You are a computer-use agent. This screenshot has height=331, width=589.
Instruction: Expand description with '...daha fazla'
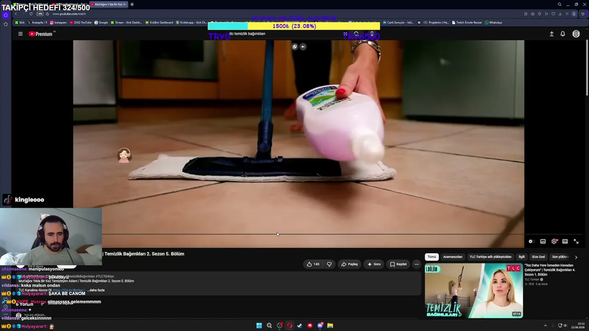point(97,290)
